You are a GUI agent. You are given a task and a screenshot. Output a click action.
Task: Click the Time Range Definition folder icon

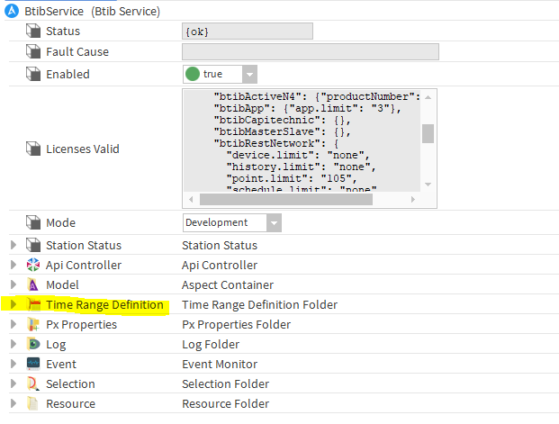point(33,305)
